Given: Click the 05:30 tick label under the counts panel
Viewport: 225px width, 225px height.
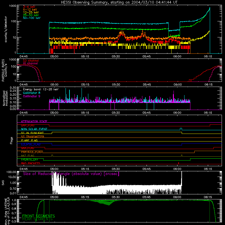Looking at the screenshot, I should coord(116,57).
